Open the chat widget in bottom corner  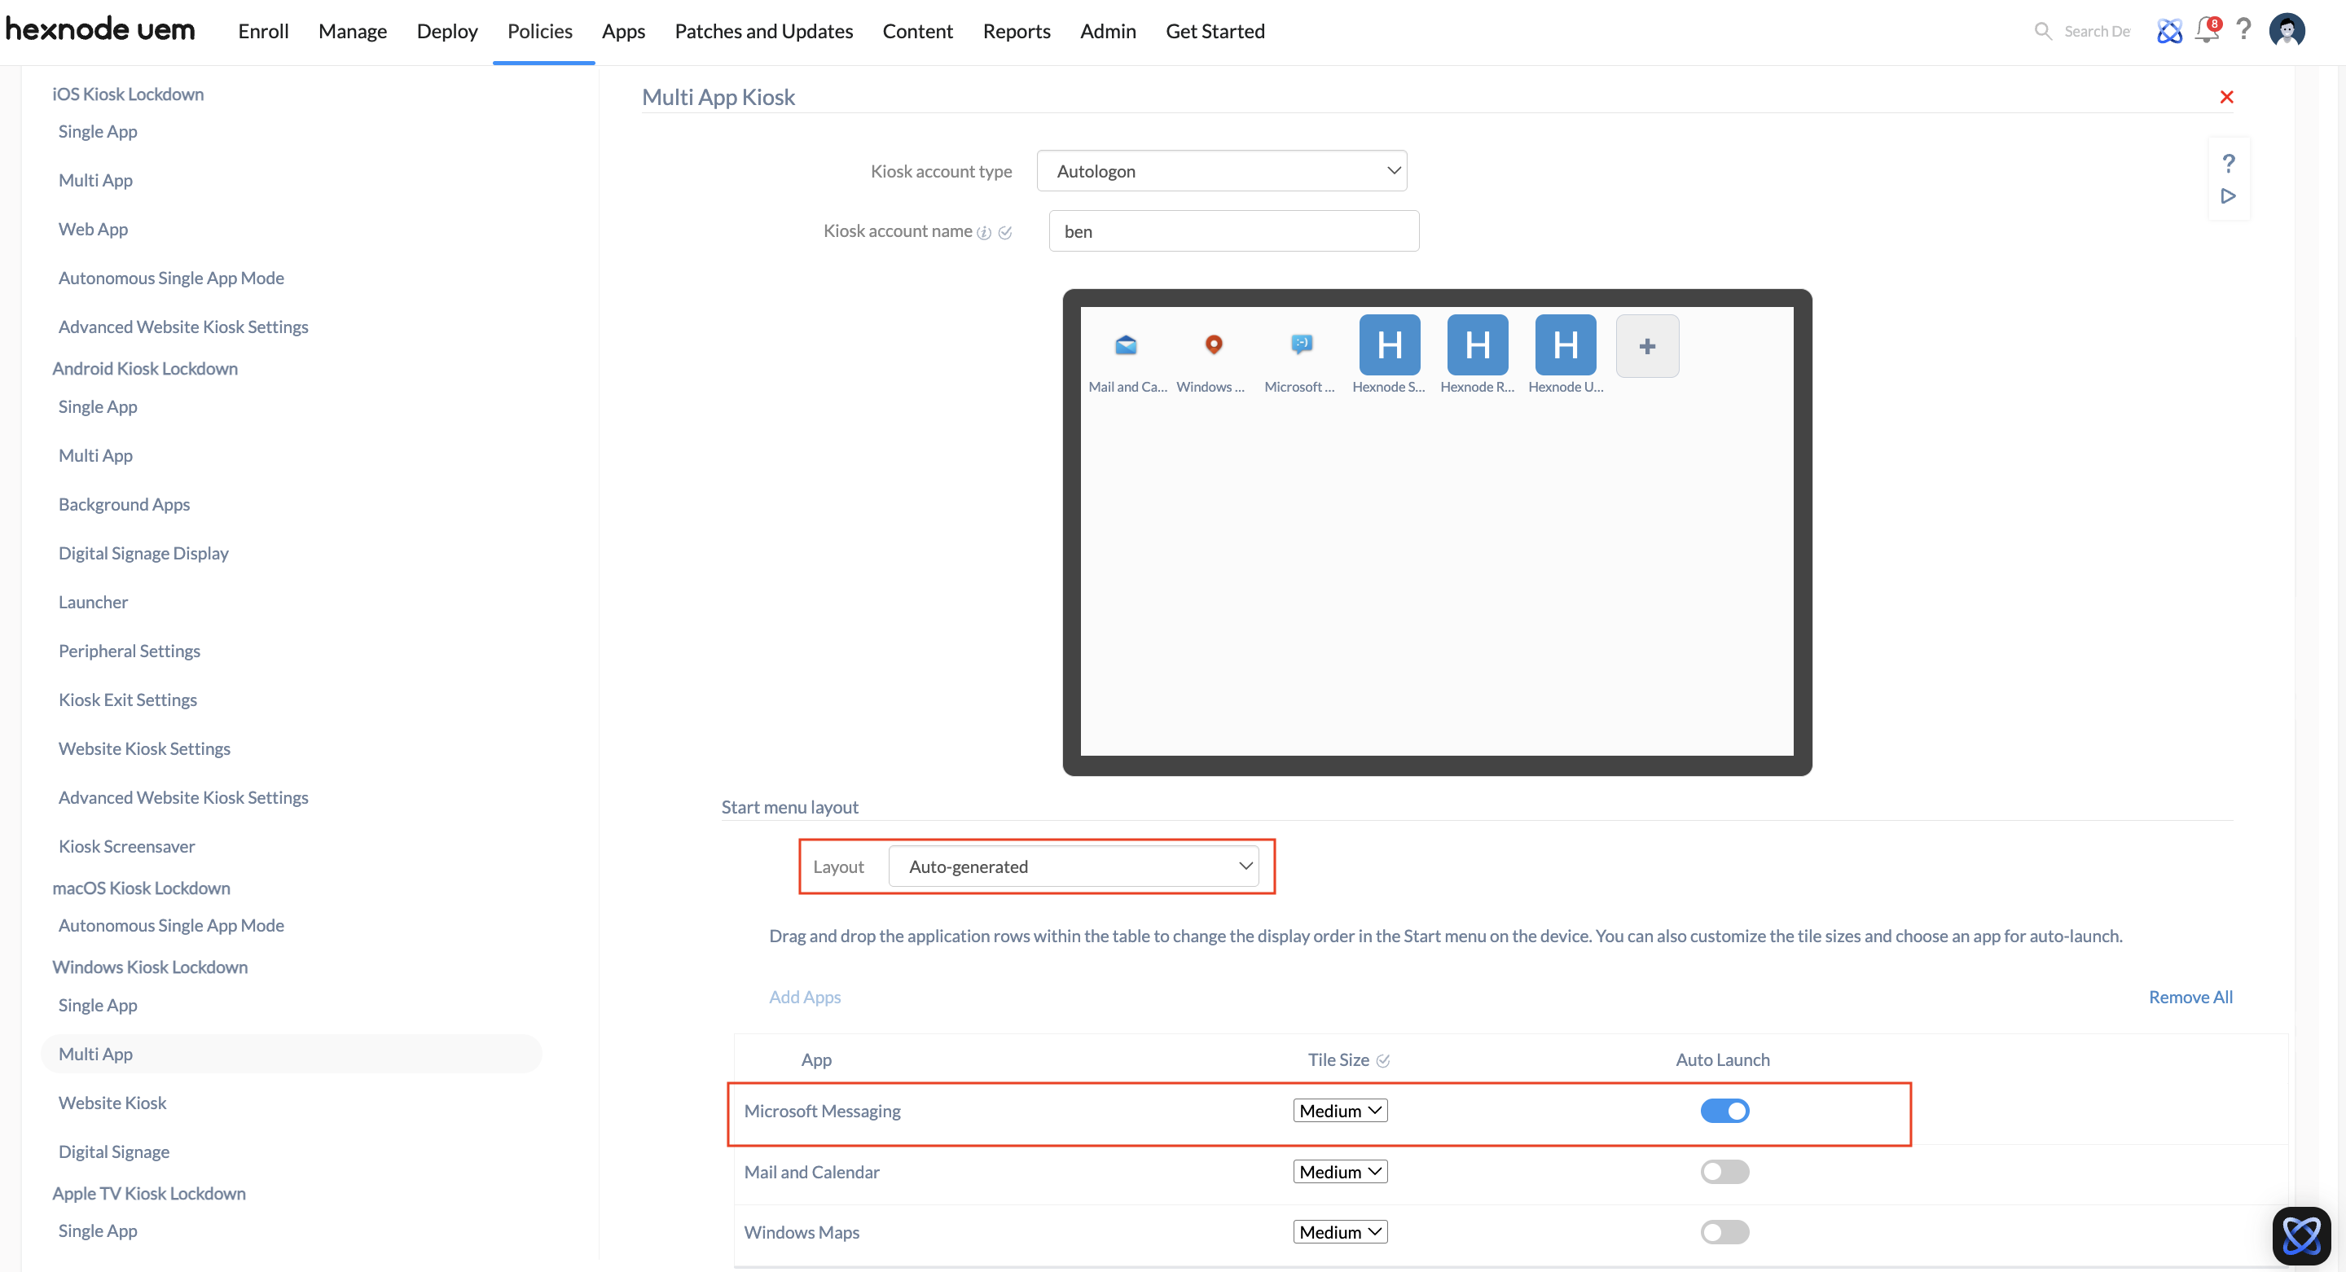point(2300,1235)
